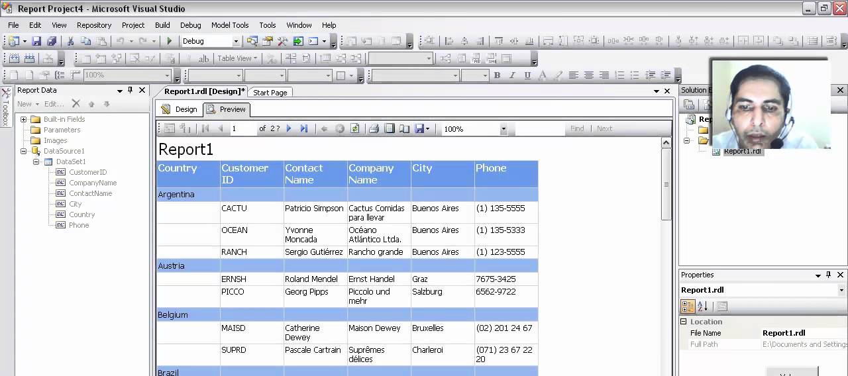Click the current page number field
The height and width of the screenshot is (376, 848).
(x=242, y=128)
